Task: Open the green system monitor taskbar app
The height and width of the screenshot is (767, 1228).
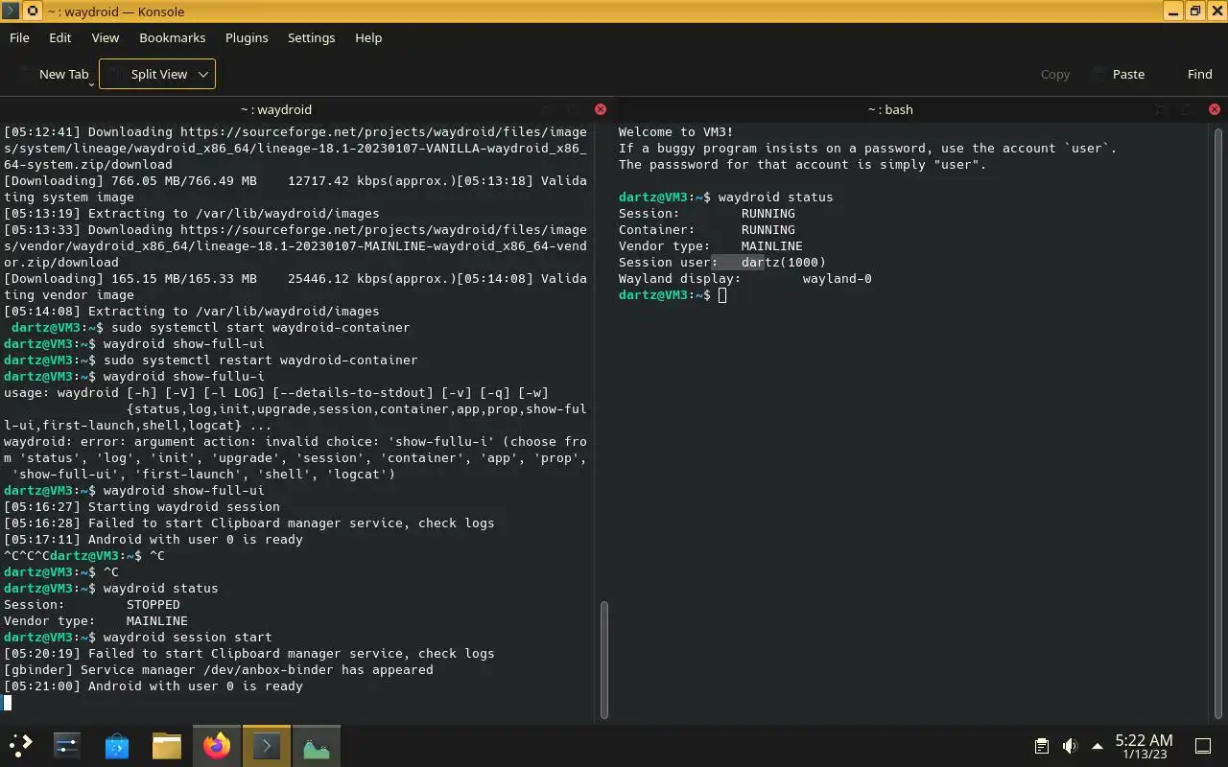Action: pos(317,745)
